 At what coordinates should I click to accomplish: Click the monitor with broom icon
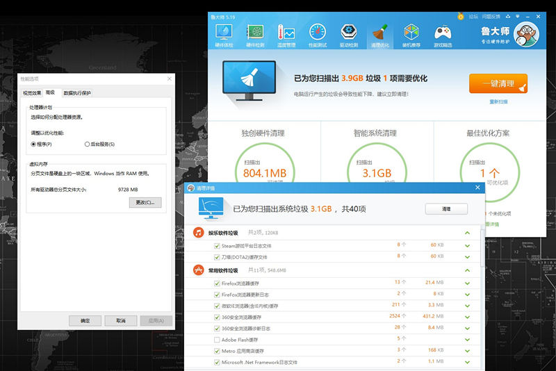pos(250,81)
